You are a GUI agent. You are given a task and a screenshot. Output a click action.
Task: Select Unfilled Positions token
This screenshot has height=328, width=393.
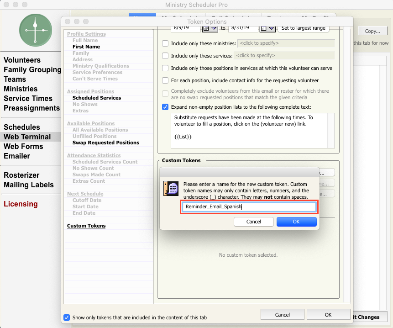(94, 136)
